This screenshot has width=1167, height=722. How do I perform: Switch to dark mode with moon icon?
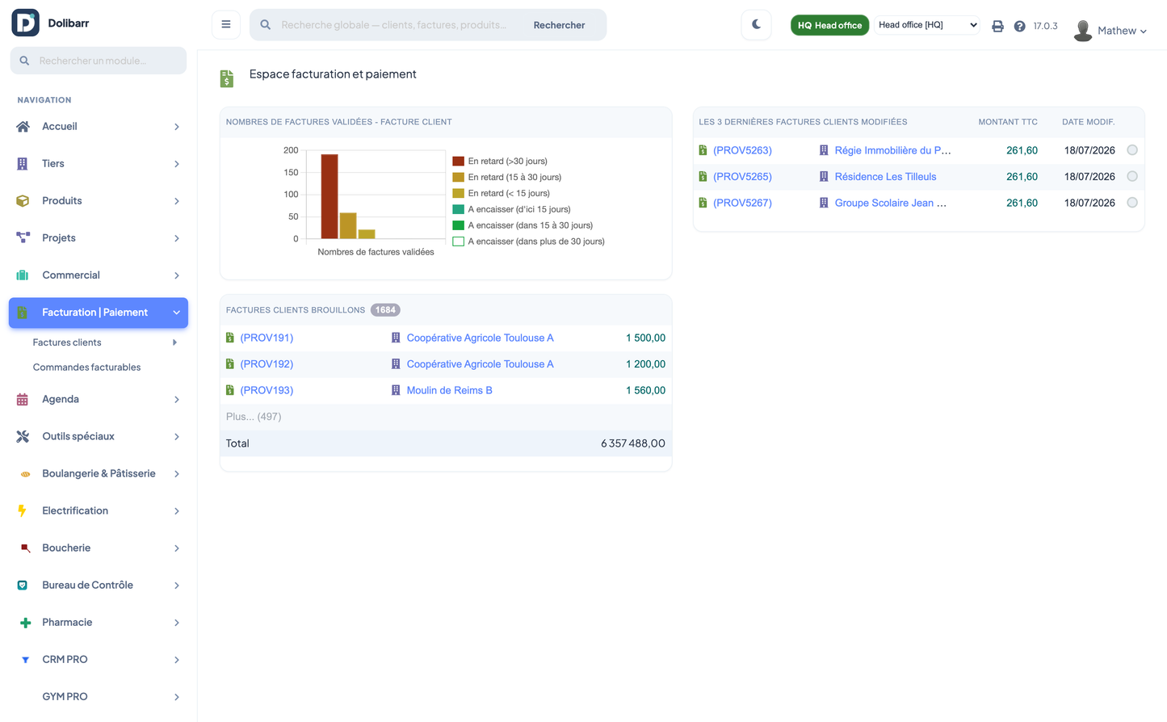(x=756, y=24)
